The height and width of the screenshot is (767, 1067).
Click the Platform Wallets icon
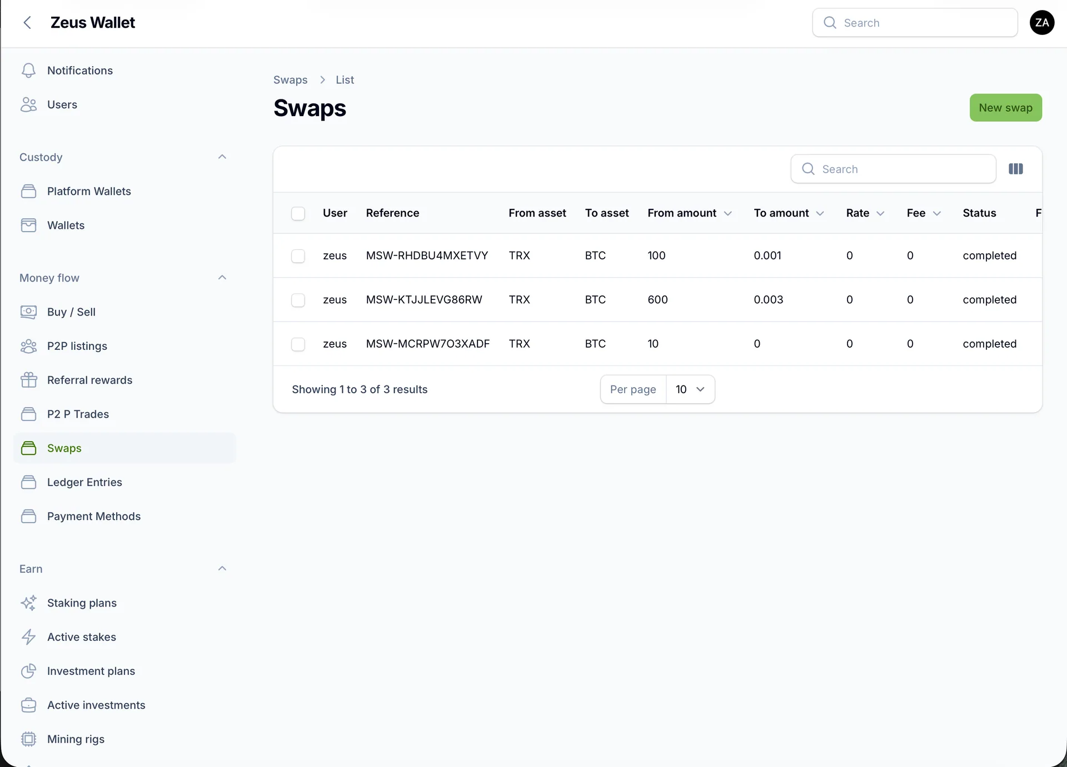pyautogui.click(x=28, y=191)
